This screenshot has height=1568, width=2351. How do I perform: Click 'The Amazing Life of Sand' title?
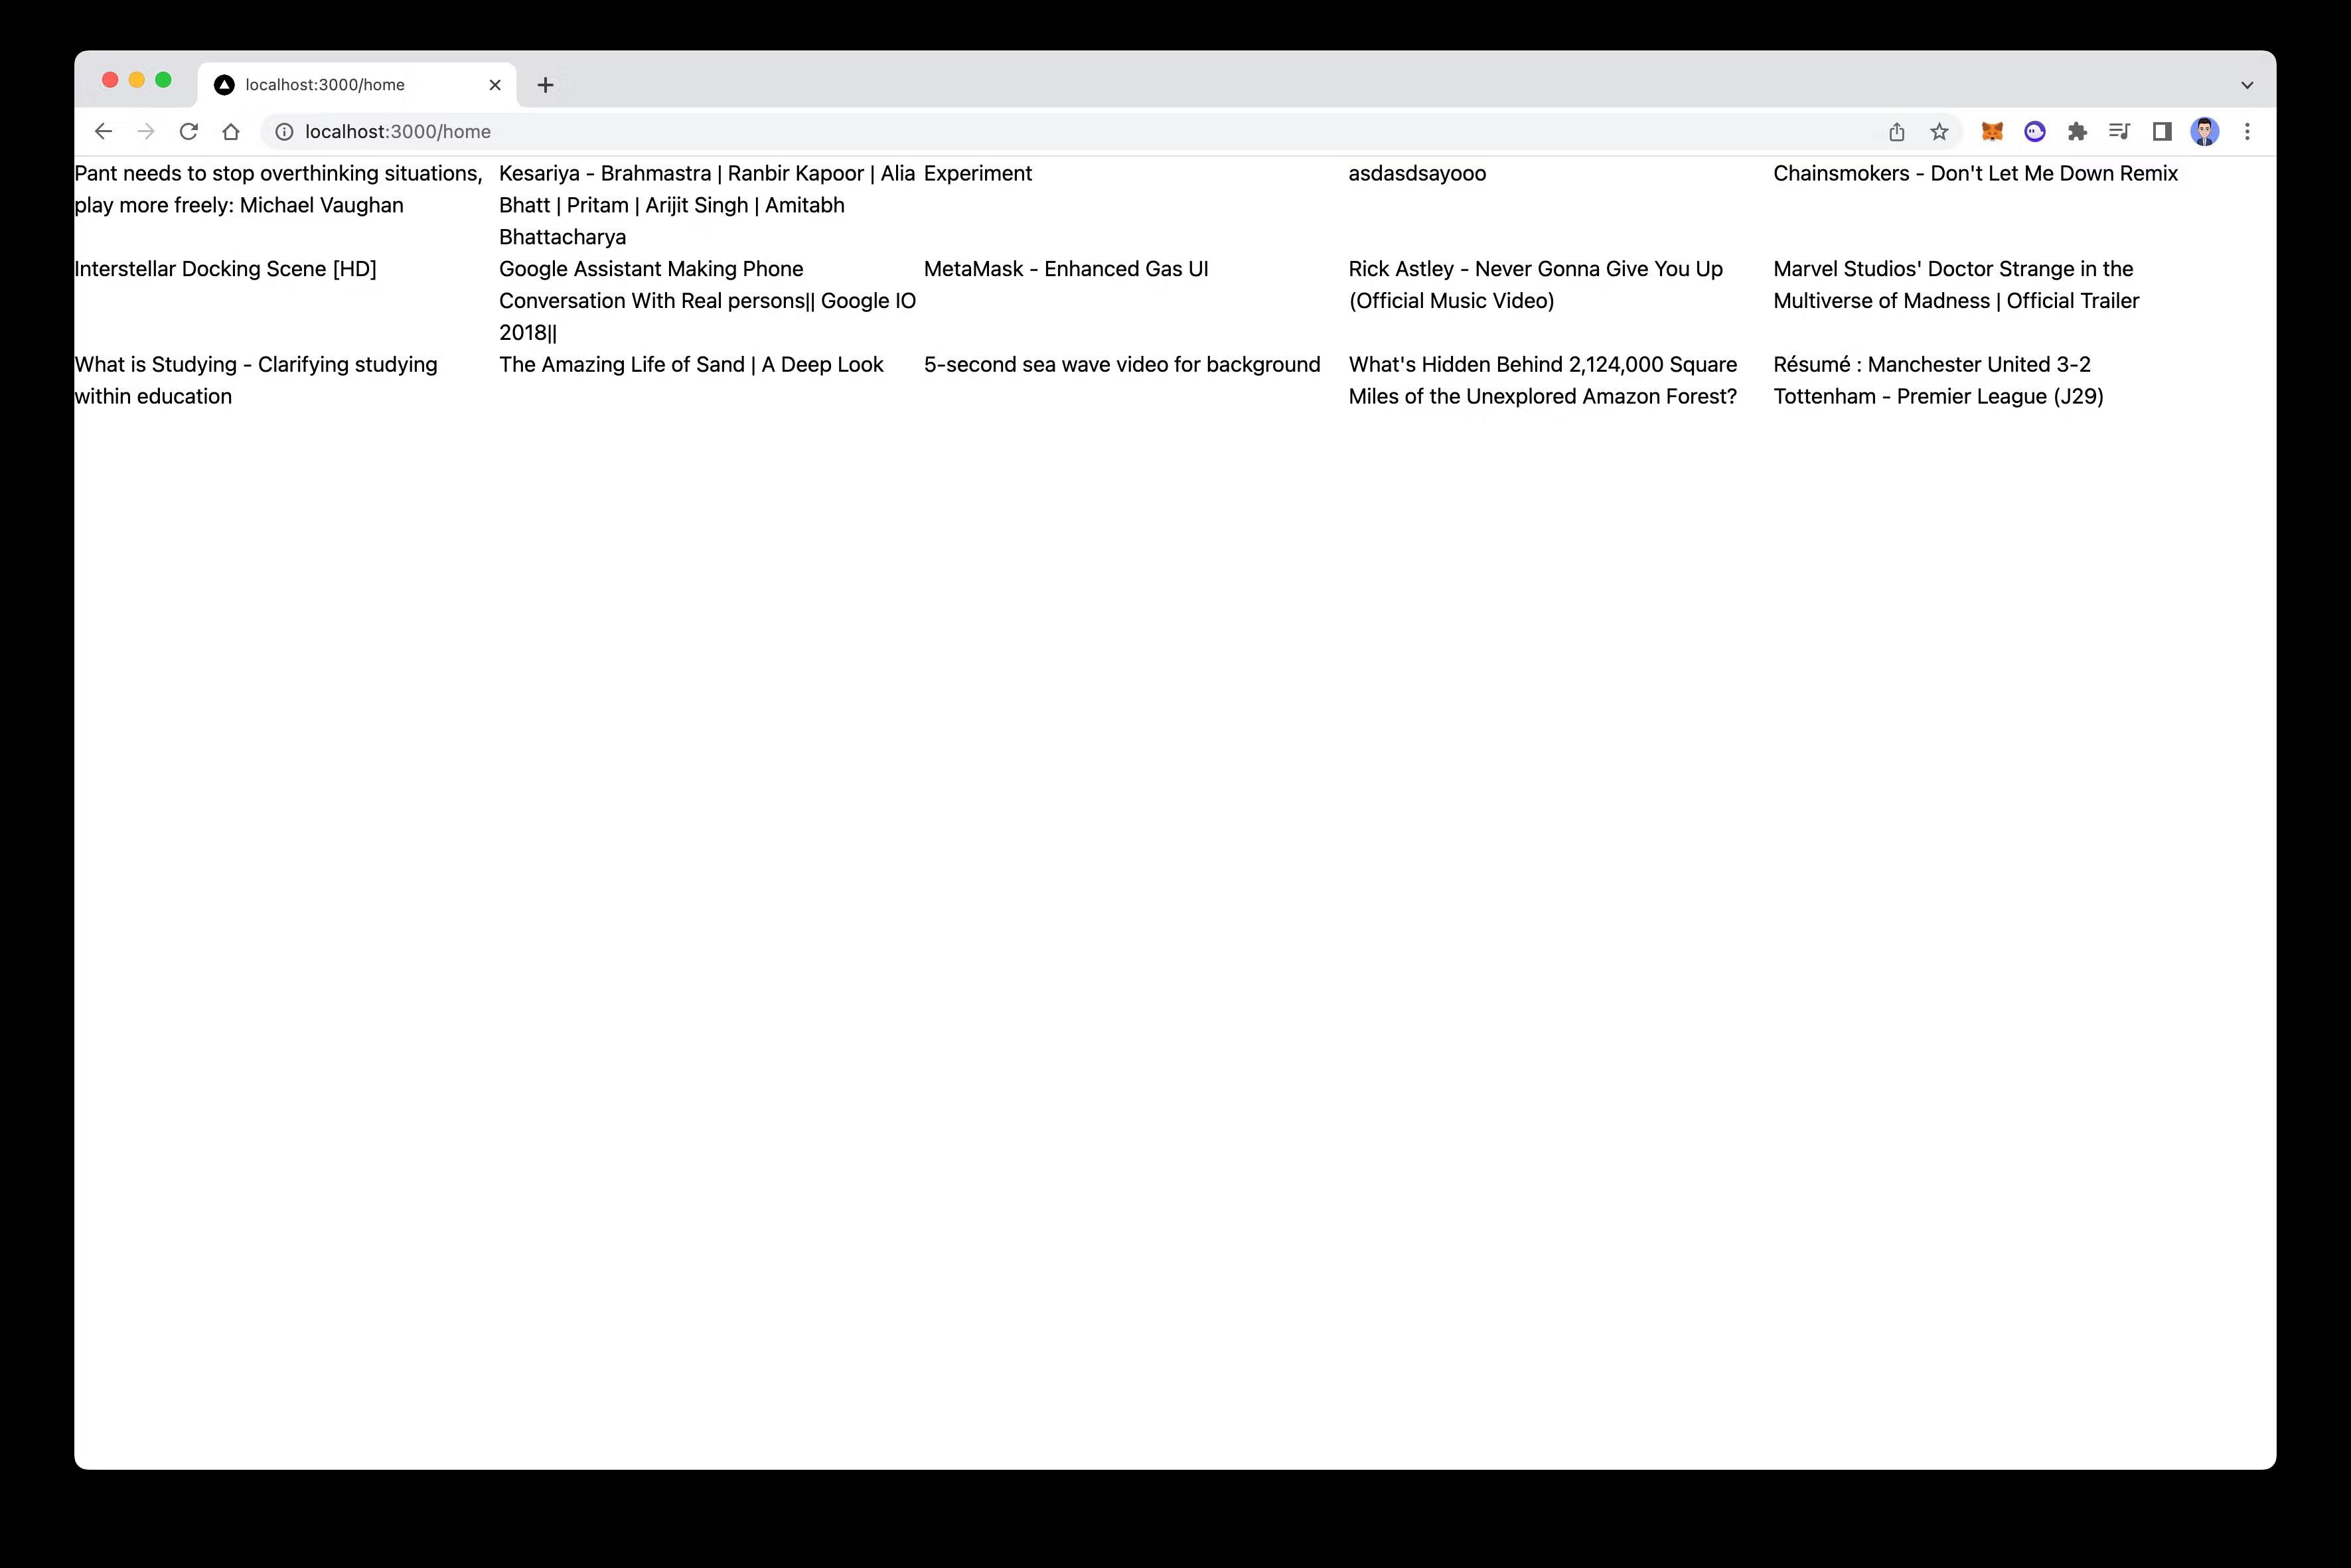tap(691, 364)
